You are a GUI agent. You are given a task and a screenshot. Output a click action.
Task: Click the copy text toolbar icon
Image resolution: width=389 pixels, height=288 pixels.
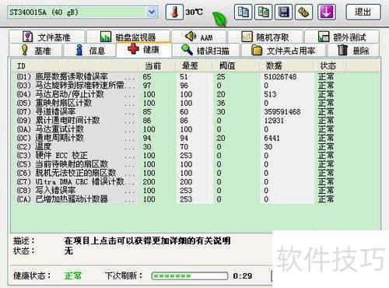pos(243,12)
